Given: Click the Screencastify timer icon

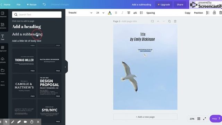Looking at the screenshot, I should 32,122.
